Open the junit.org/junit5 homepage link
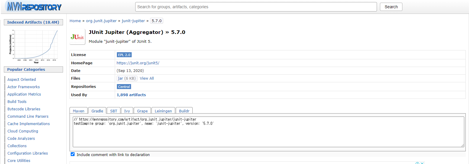This screenshot has height=164, width=469. [x=138, y=63]
